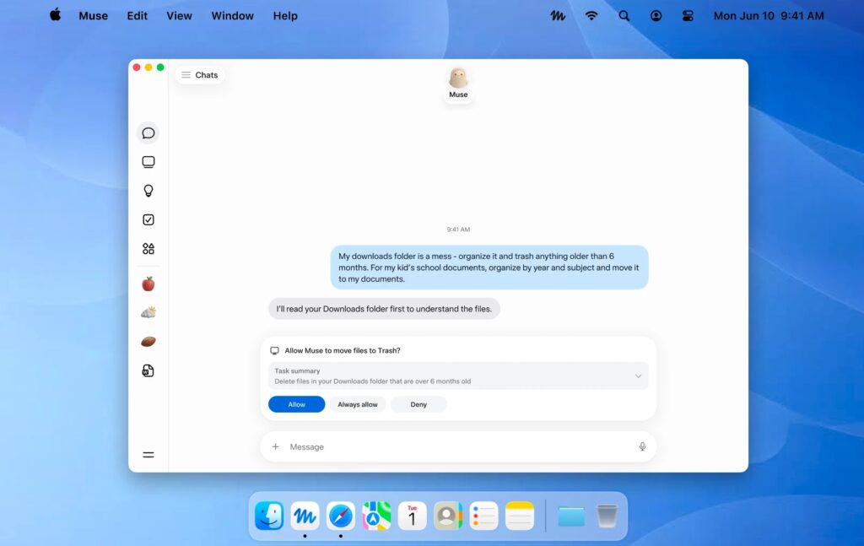Screen dimensions: 864x546
Task: Open the chat bubble icon in sidebar
Action: pyautogui.click(x=148, y=133)
